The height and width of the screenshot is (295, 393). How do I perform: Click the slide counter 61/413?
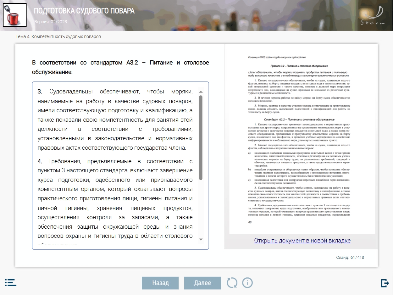tap(350, 258)
